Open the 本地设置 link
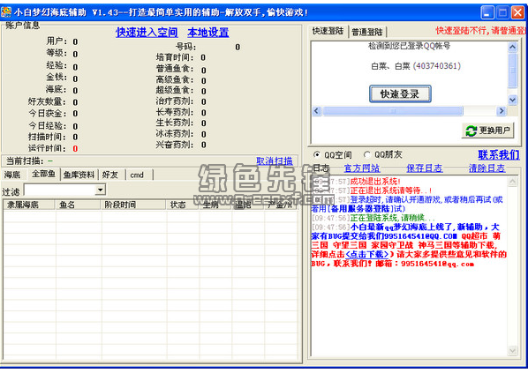 [208, 33]
